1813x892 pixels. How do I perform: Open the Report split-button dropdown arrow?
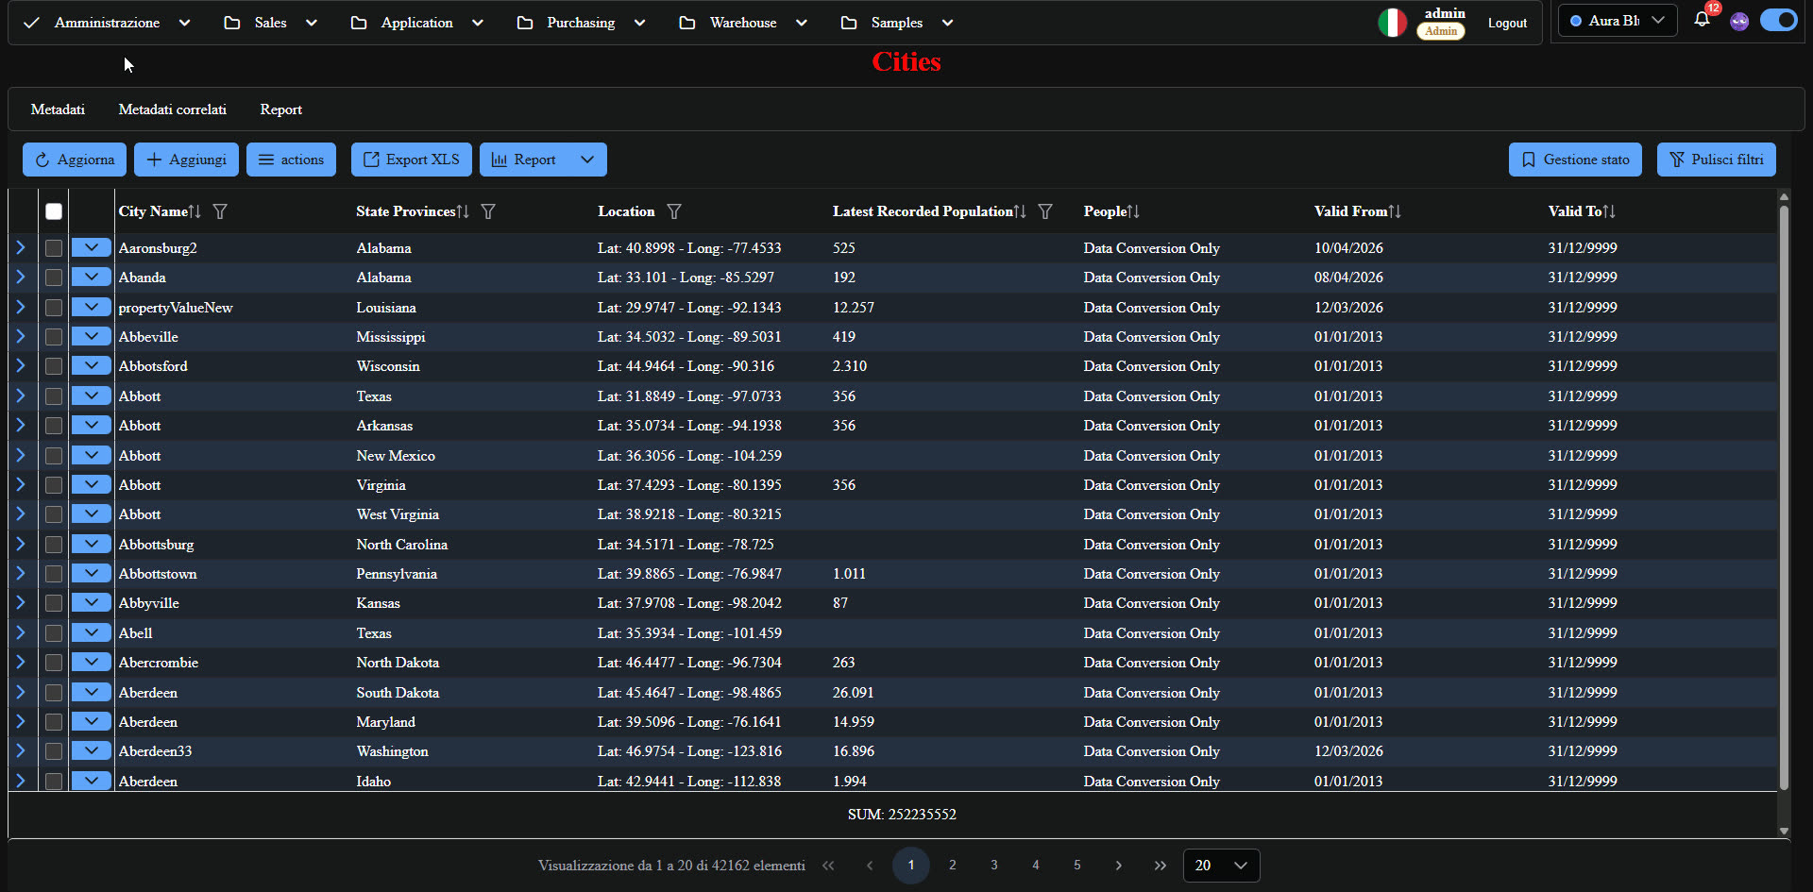[587, 160]
